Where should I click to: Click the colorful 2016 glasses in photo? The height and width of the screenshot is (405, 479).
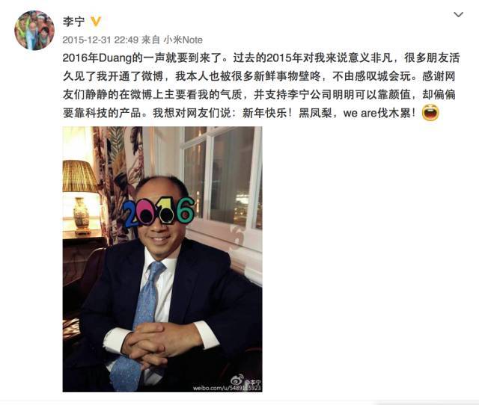point(159,211)
